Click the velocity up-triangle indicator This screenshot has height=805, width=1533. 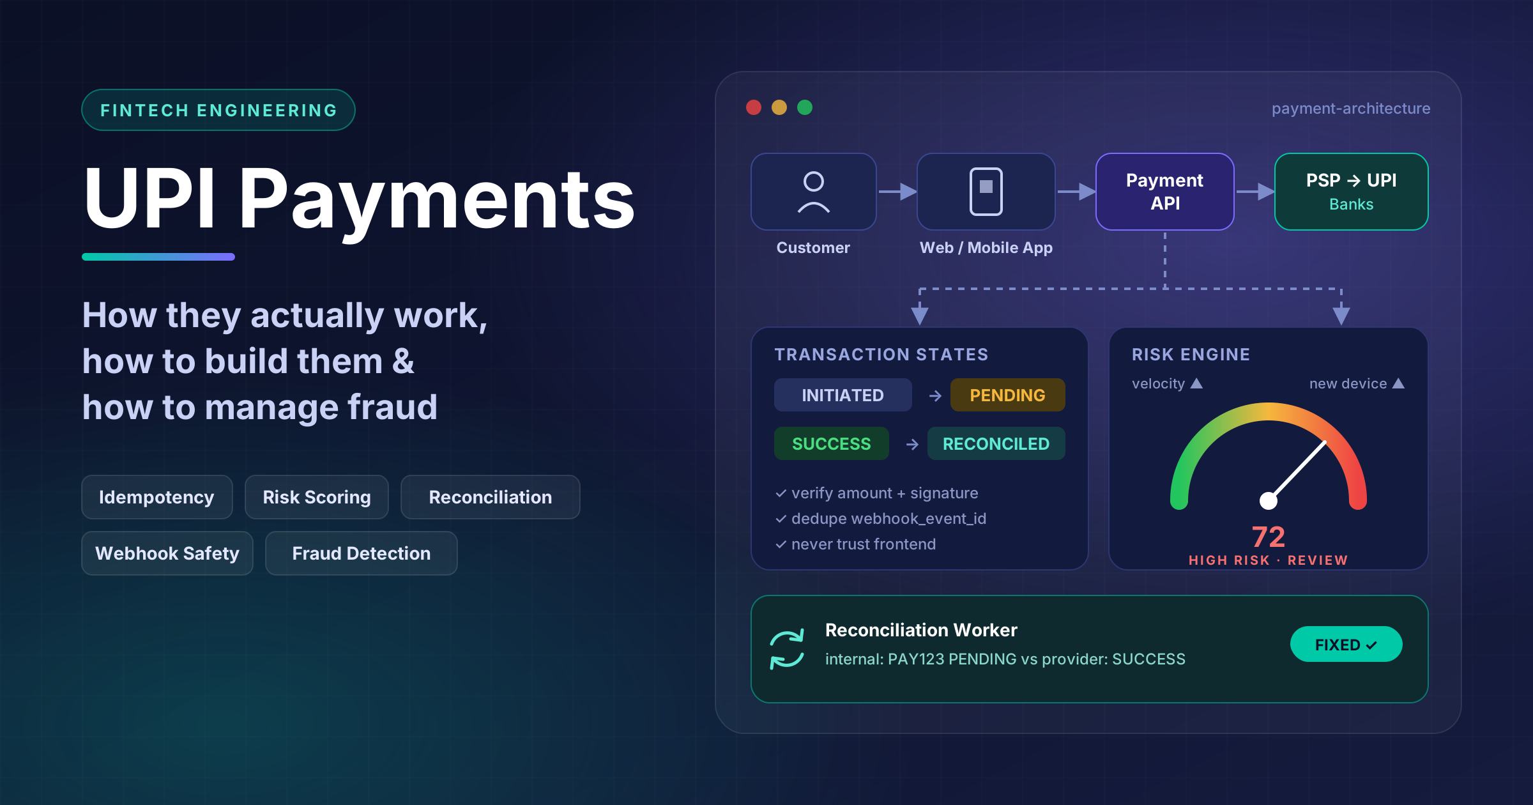tap(1196, 383)
